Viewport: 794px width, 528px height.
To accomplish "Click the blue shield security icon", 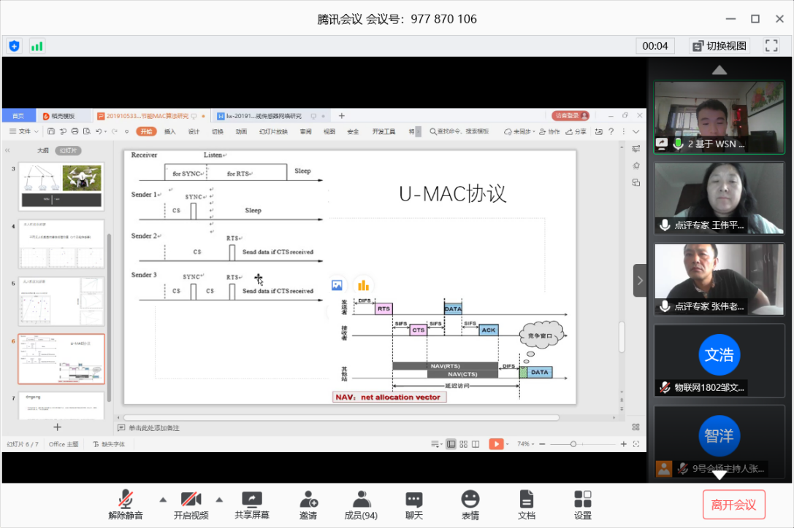I will coord(15,46).
